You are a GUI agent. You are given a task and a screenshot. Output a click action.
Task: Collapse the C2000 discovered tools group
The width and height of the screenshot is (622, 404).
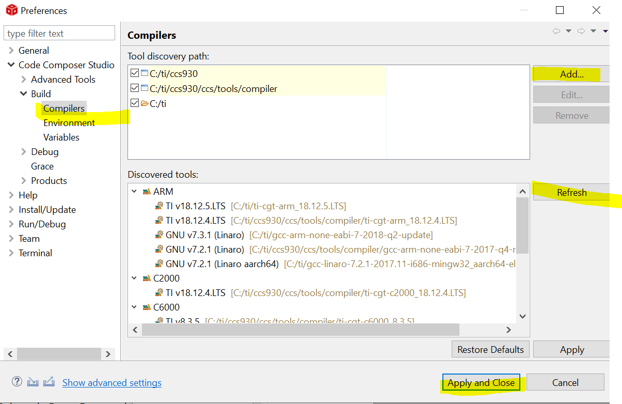(134, 278)
